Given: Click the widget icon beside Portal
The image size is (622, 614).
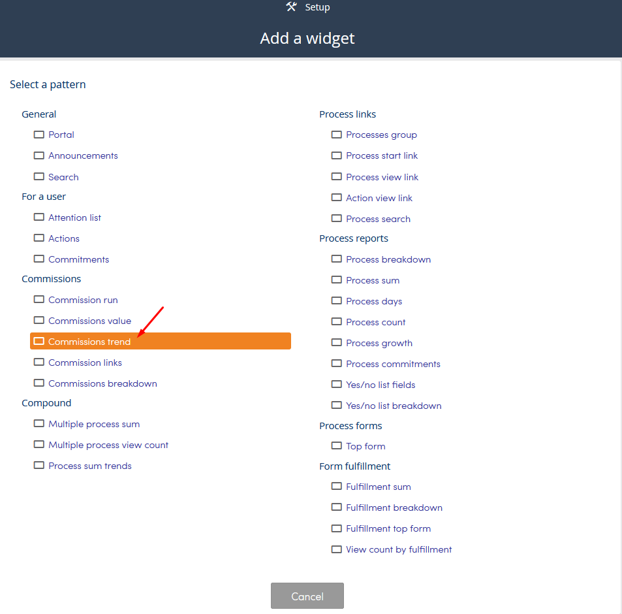Looking at the screenshot, I should (x=39, y=135).
